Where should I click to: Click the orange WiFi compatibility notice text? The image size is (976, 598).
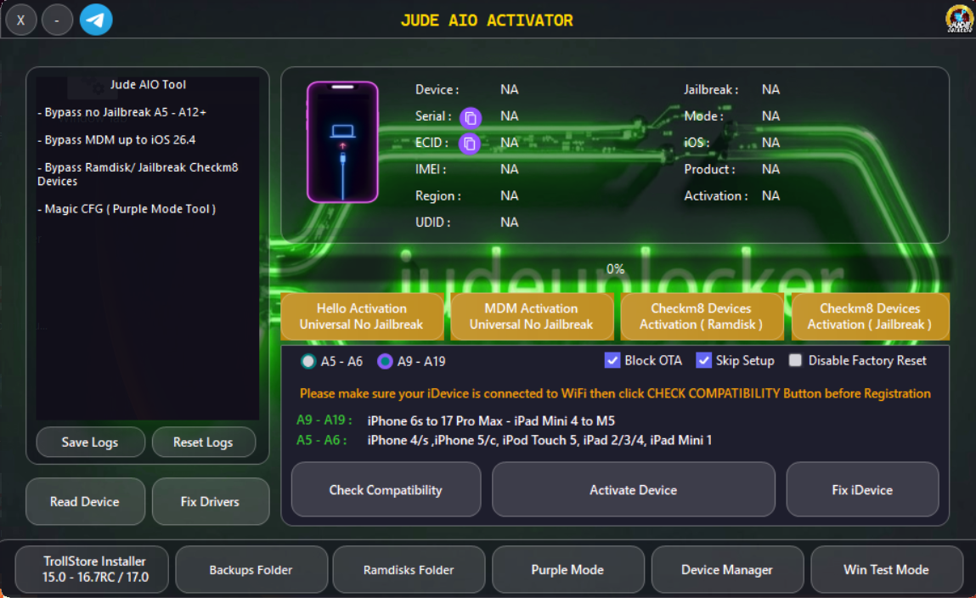[x=615, y=393]
